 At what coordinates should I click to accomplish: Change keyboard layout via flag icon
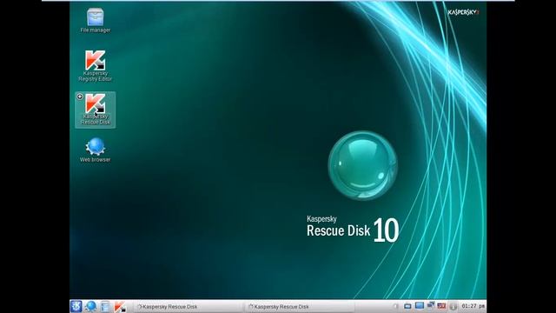coord(441,305)
